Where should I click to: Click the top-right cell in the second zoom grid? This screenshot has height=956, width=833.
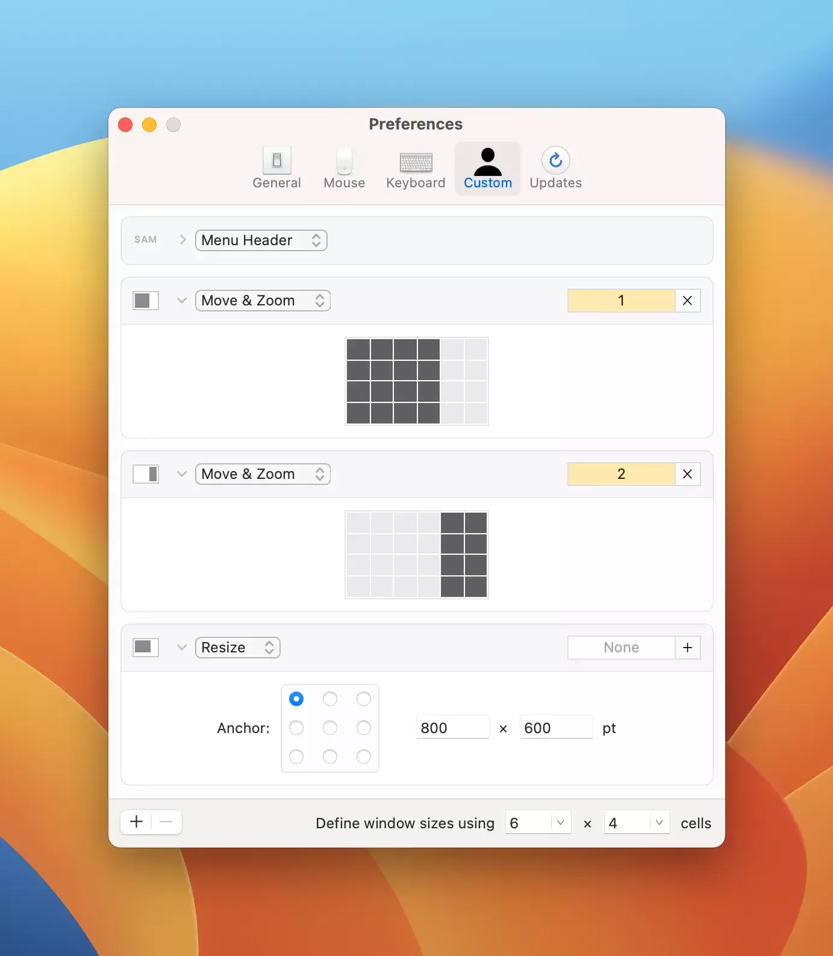coord(476,522)
